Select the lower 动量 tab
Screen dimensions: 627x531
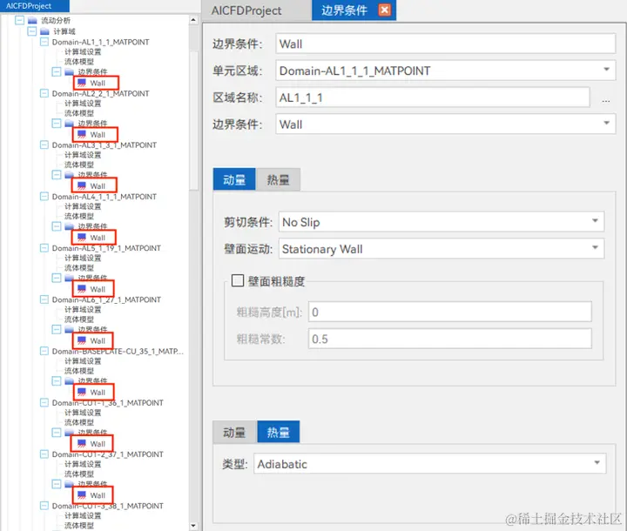coord(234,433)
